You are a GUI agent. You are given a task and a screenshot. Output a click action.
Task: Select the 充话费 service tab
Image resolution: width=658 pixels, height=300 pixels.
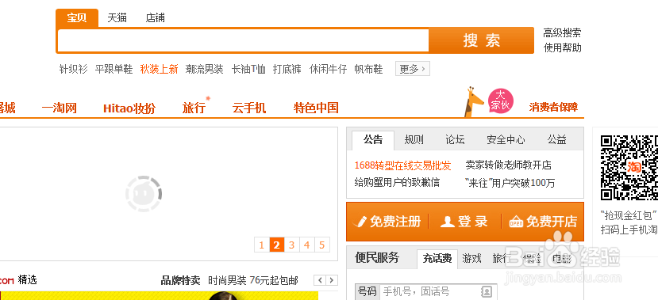click(437, 259)
